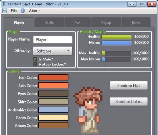Set the Max Health slider bar

[x=117, y=53]
